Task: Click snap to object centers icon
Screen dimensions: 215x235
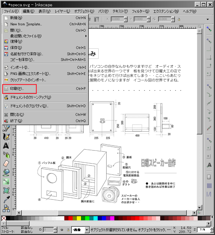Action: pos(209,148)
